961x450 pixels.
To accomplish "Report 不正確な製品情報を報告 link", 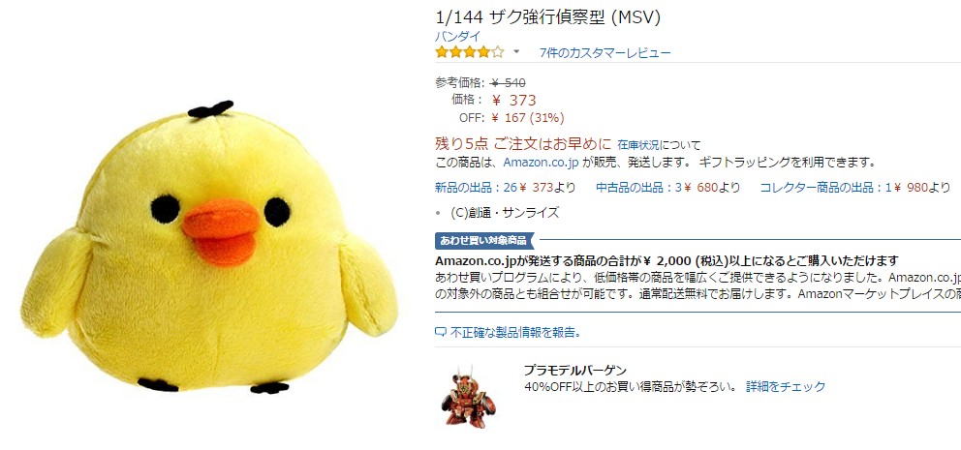I will (515, 333).
